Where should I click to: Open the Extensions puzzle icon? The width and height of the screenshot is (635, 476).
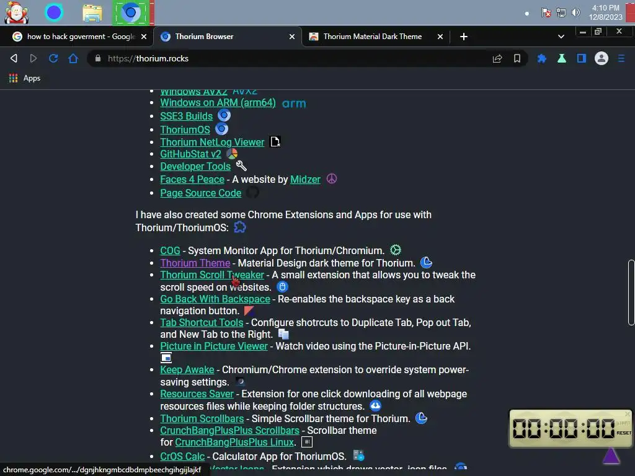[x=542, y=58]
